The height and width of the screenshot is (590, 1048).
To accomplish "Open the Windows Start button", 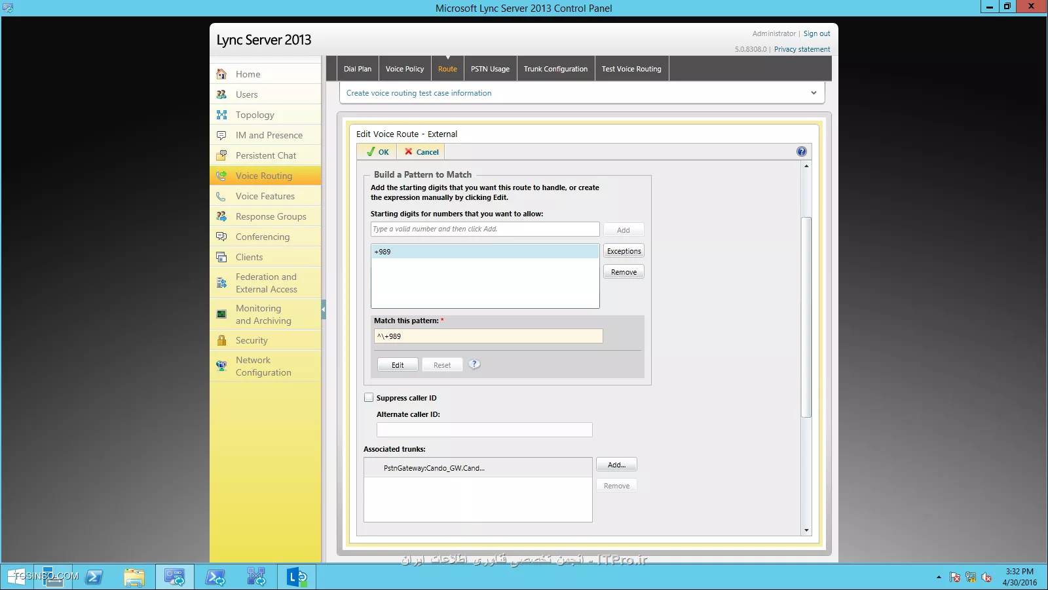I will (x=16, y=577).
